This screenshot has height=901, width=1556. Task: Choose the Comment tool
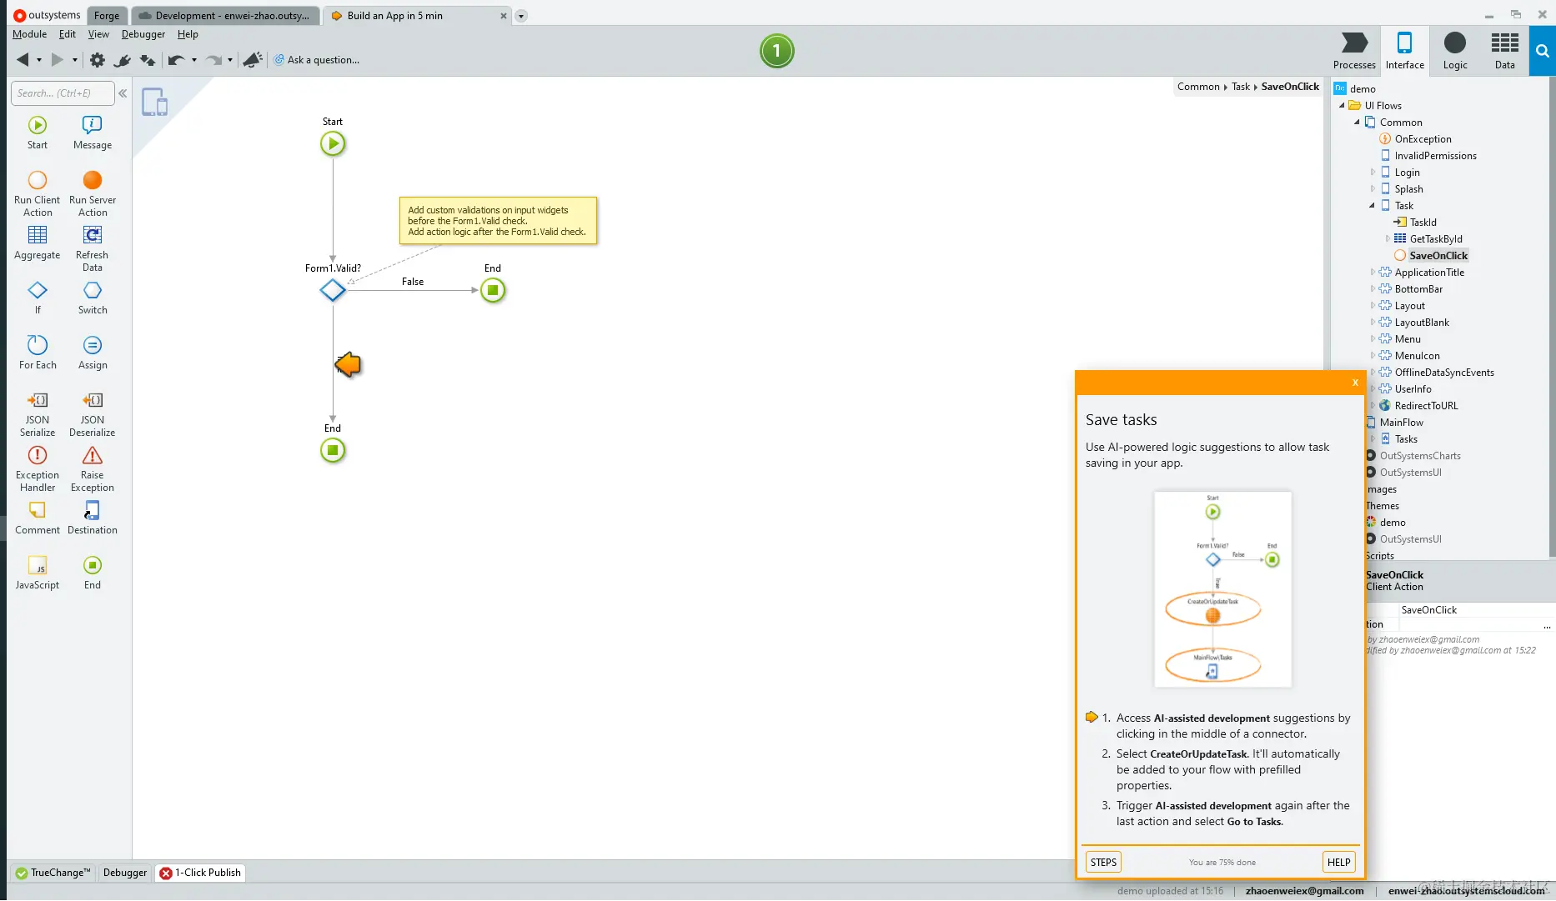click(38, 518)
